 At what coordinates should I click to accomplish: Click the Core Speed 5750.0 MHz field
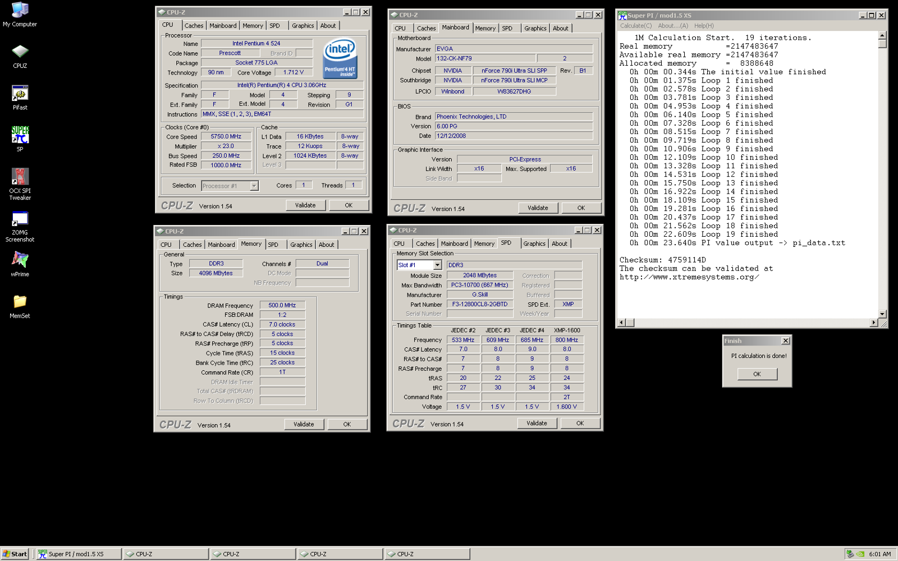pyautogui.click(x=226, y=136)
